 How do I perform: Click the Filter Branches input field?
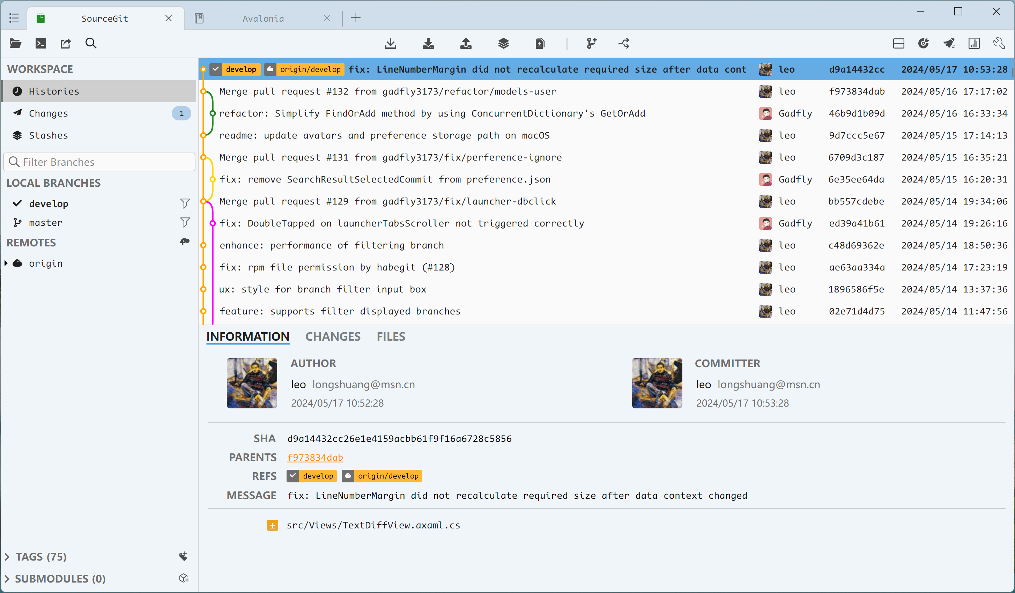pyautogui.click(x=105, y=162)
